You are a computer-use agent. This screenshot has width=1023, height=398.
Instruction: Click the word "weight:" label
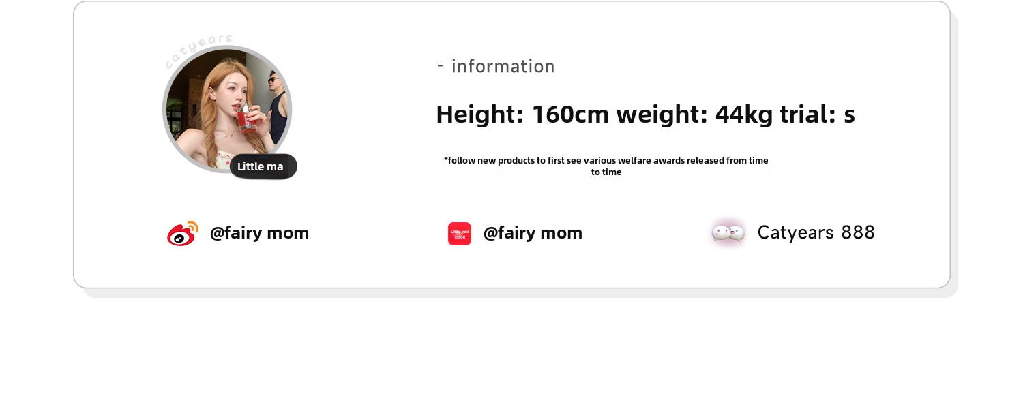pyautogui.click(x=662, y=114)
